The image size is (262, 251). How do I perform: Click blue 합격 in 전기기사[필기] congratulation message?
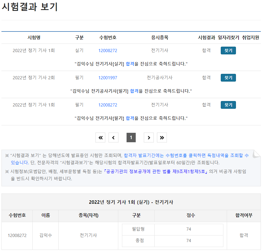[x=130, y=118]
